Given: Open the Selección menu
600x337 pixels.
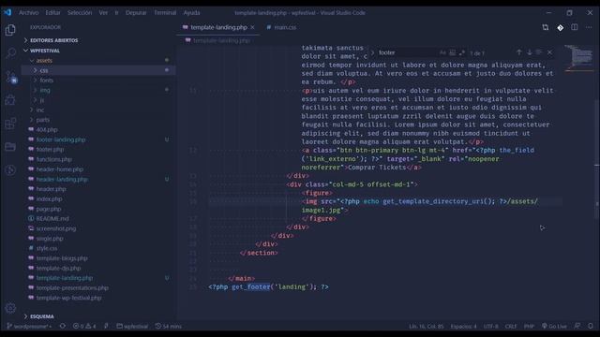Looking at the screenshot, I should 80,12.
